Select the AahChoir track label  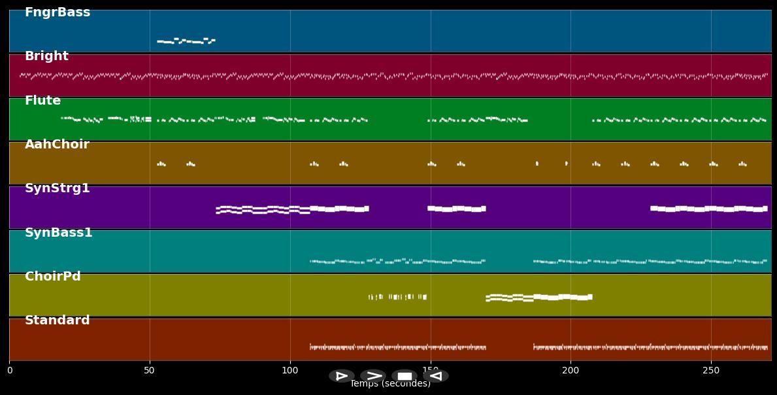pos(57,145)
